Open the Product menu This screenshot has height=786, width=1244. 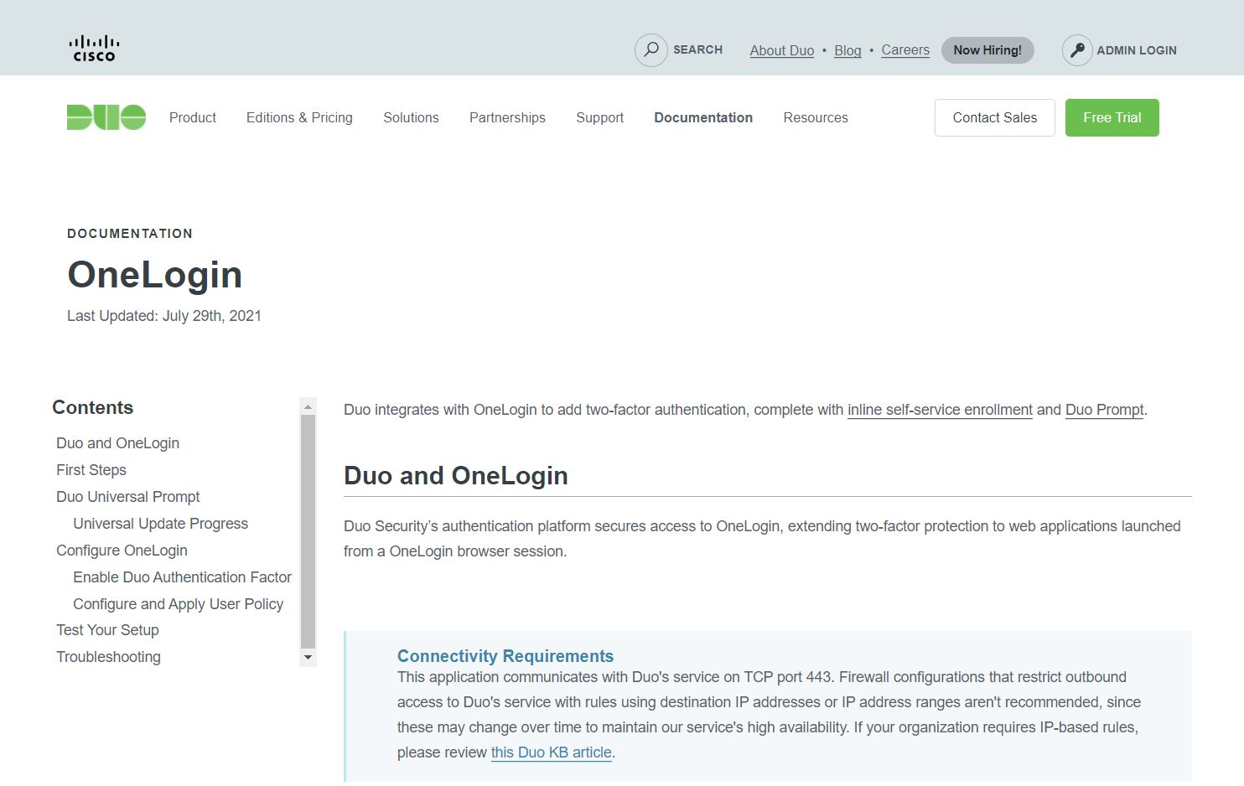pos(193,118)
